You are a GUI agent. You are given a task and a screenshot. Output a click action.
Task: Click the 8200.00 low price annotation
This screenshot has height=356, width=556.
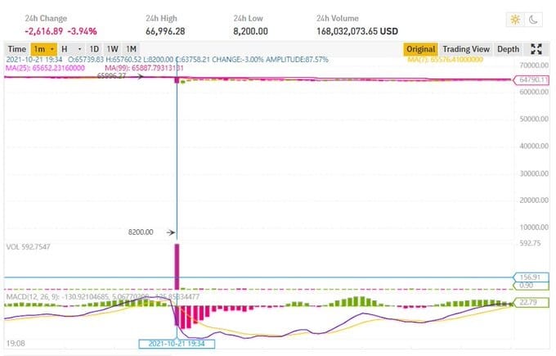point(141,232)
